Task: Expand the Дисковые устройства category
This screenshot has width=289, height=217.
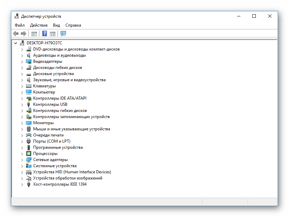Action: [x=22, y=74]
